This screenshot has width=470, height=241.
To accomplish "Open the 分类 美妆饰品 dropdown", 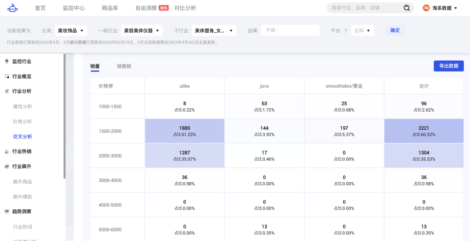I will 71,31.
